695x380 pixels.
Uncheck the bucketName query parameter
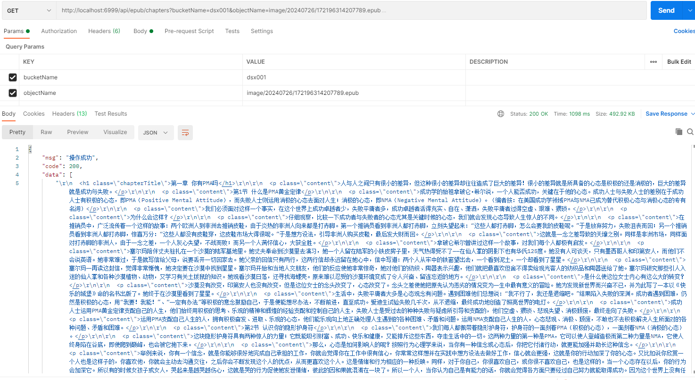(x=12, y=77)
